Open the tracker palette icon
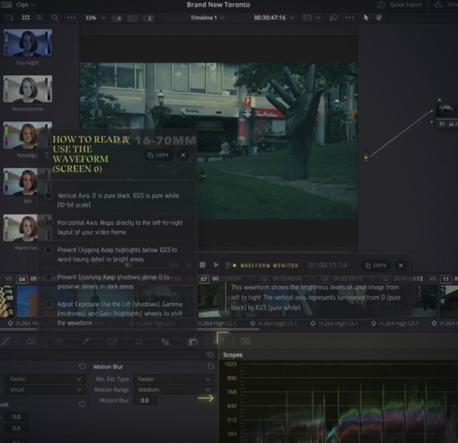The height and width of the screenshot is (443, 458). [x=139, y=341]
